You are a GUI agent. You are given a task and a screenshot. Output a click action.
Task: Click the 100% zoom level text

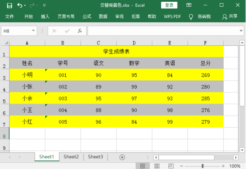(235, 166)
